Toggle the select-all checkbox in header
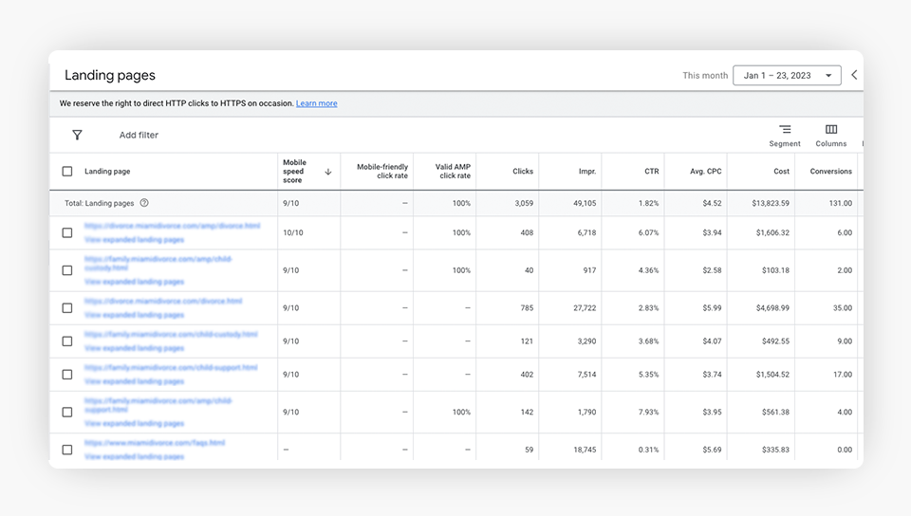 [x=67, y=172]
